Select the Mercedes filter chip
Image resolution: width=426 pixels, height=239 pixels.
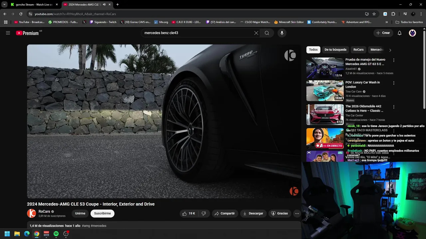tap(377, 49)
